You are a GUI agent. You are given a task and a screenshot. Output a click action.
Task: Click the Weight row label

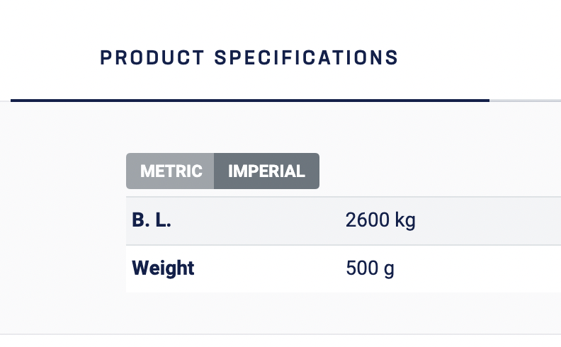[163, 268]
